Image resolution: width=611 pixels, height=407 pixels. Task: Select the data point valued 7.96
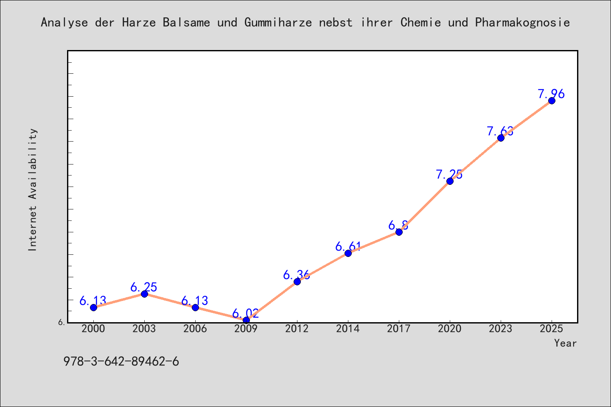552,100
